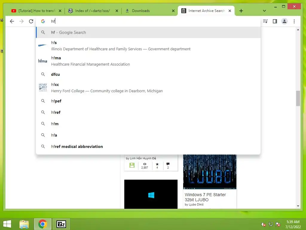Open the Action Center flag icon
Viewport: 306px width, 230px height.
(x=278, y=224)
